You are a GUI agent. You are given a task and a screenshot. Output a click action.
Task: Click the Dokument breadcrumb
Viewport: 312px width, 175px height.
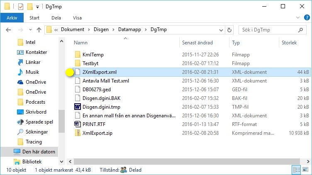coord(73,29)
